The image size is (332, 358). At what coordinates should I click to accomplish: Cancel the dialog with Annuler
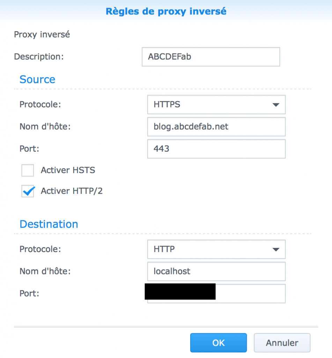[x=282, y=343]
